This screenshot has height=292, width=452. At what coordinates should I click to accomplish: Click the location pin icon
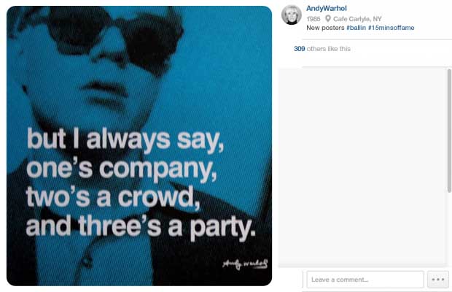pos(328,19)
